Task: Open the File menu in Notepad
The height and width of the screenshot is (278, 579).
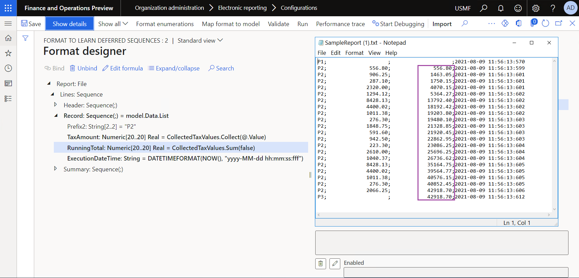Action: [x=322, y=53]
